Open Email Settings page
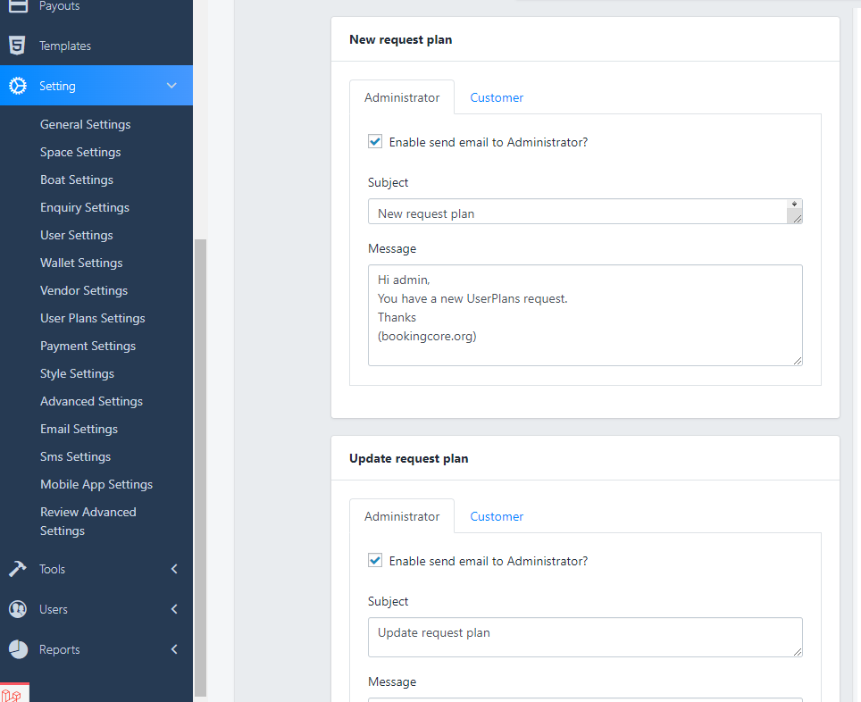 pyautogui.click(x=79, y=429)
